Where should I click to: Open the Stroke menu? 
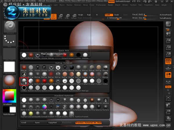coord(125,5)
